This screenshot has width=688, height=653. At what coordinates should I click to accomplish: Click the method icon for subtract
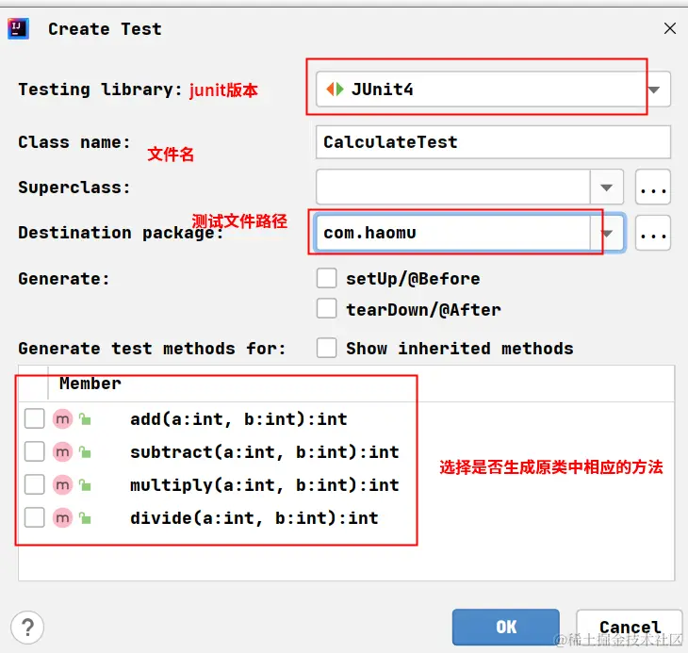(x=62, y=452)
